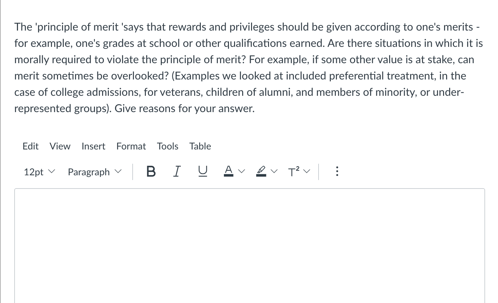The width and height of the screenshot is (498, 303).
Task: Apply superscript formatting
Action: [293, 172]
